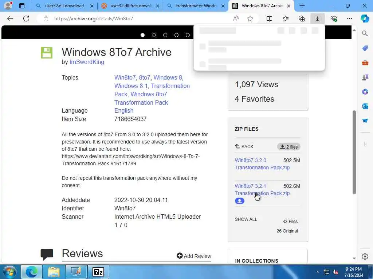Open sidebar Shopping tag icon

point(365,48)
